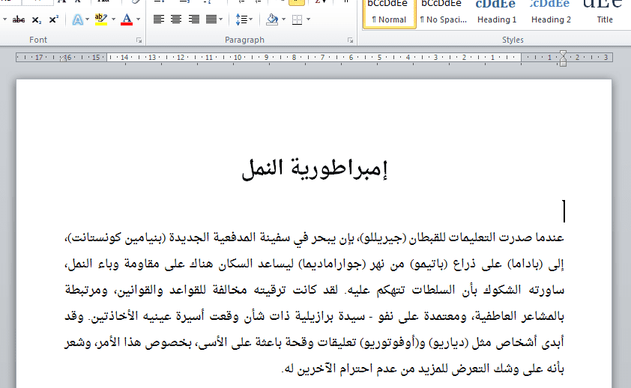
Task: Apply strikethrough formatting with the abc icon
Action: pos(19,19)
